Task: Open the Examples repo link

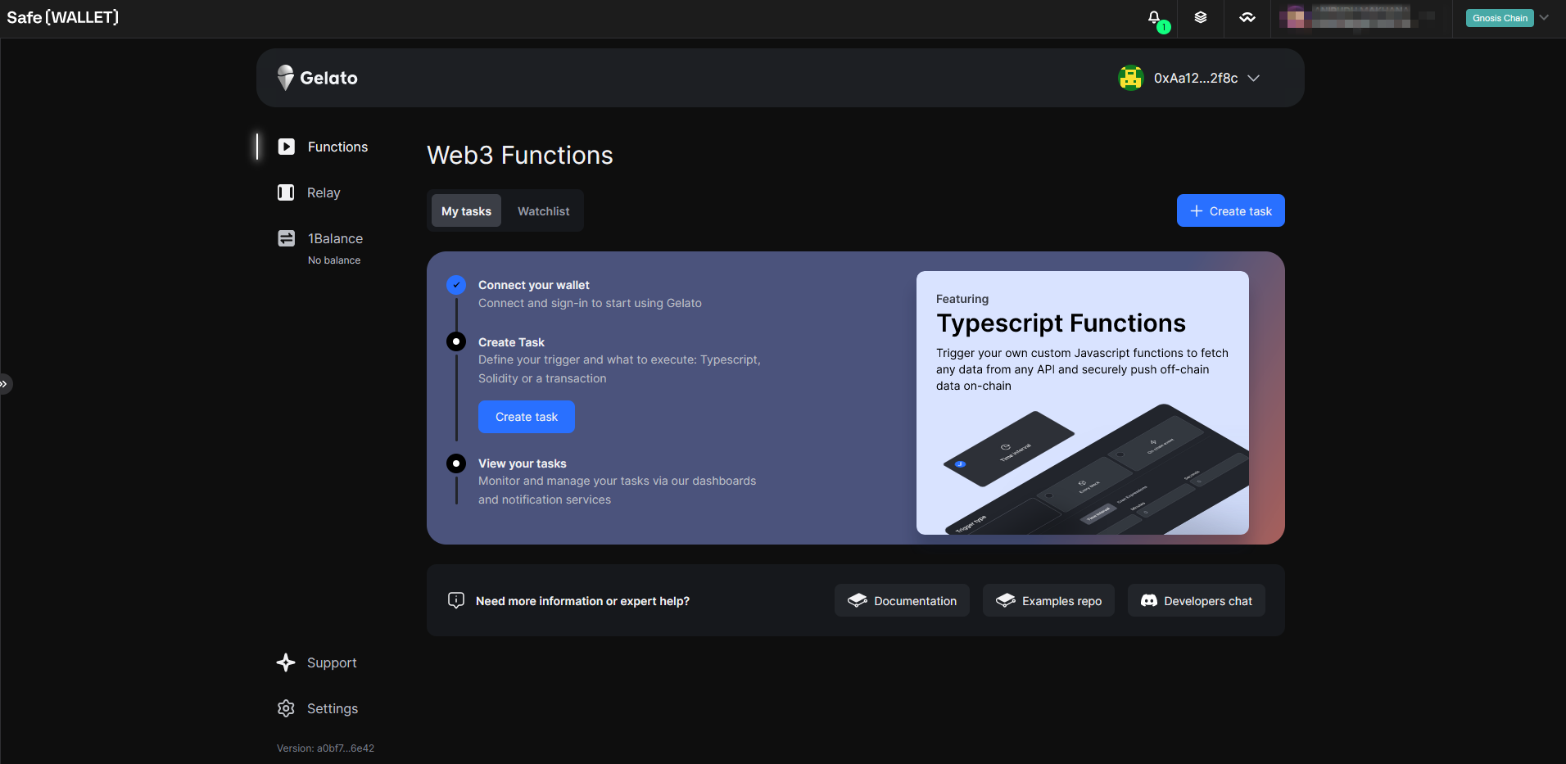Action: (x=1048, y=600)
